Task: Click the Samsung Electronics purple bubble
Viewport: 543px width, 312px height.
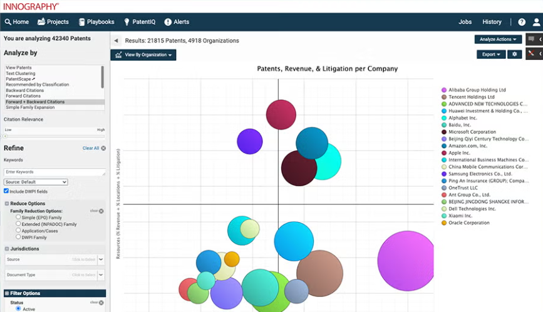Action: pos(250,141)
